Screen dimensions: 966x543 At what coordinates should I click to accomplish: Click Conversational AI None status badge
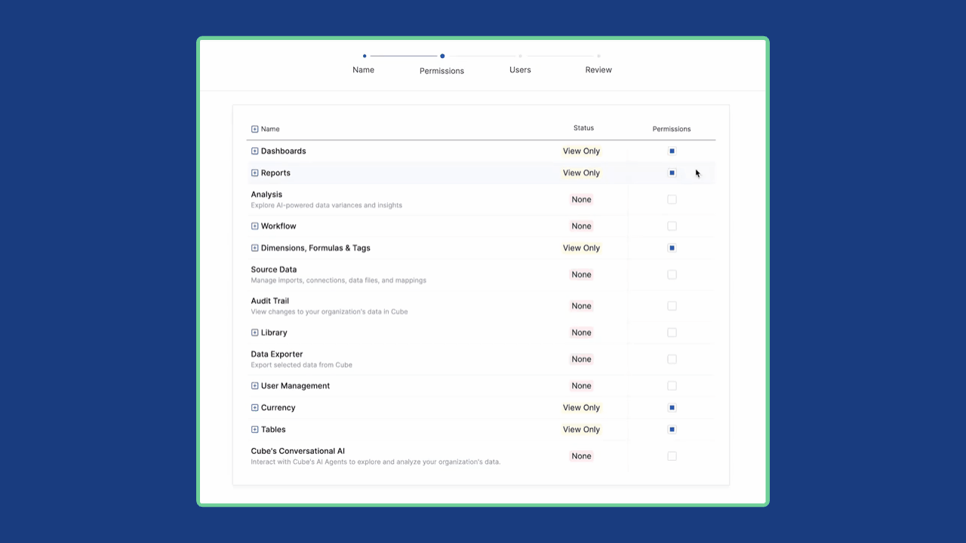coord(581,456)
